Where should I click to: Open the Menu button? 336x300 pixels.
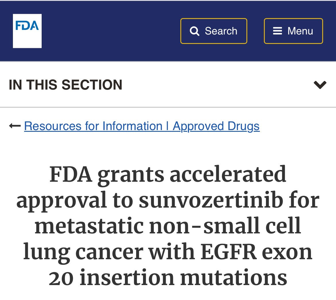[293, 31]
